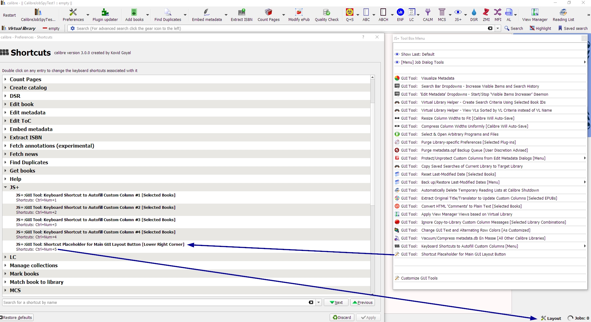Select the Autofill Custom Column #2 shortcut entry
The width and height of the screenshot is (591, 322).
pos(187,210)
